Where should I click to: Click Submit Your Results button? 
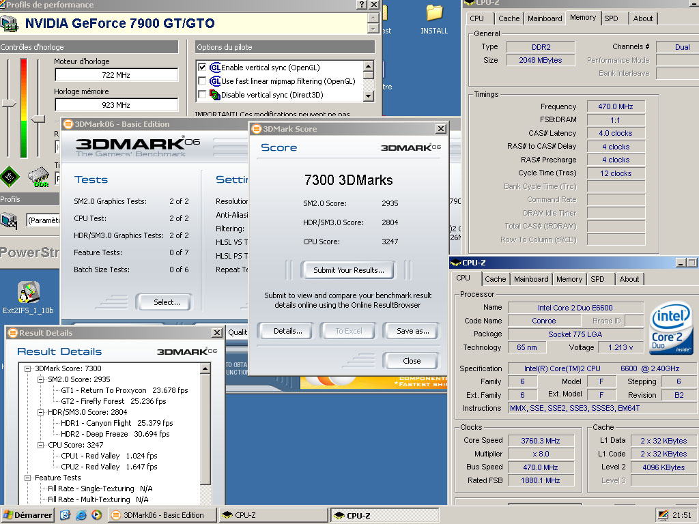pyautogui.click(x=348, y=270)
